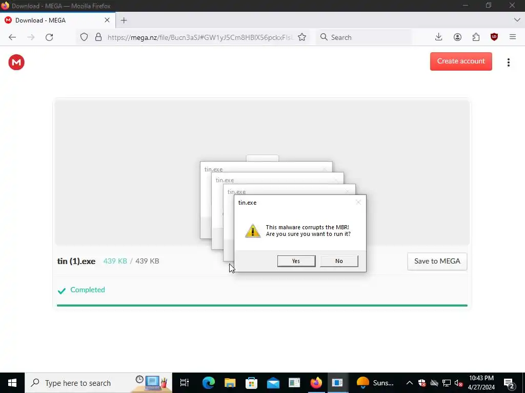Viewport: 525px width, 393px height.
Task: Click the Completed status text
Action: coord(88,290)
